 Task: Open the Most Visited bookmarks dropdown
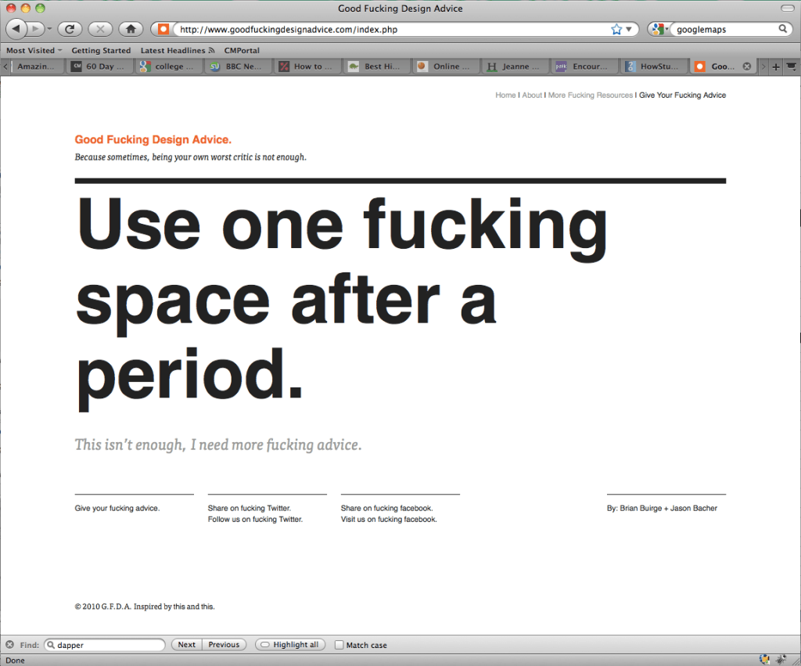[x=34, y=50]
